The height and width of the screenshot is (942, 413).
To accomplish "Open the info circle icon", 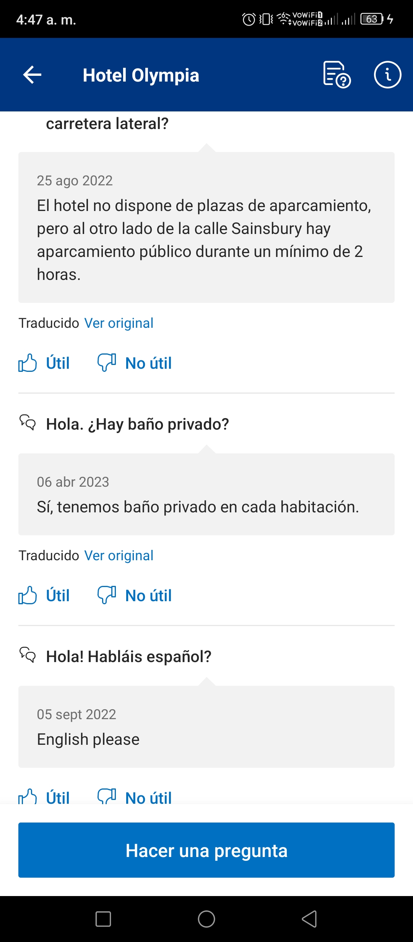I will pos(387,75).
